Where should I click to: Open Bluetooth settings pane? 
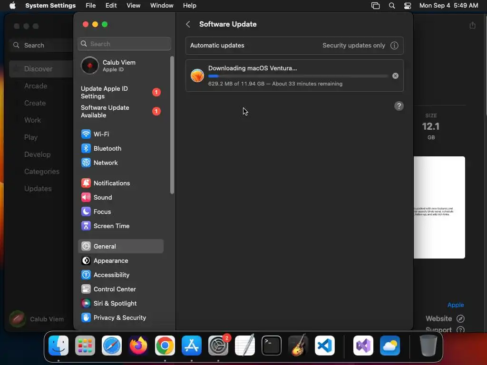[120, 148]
